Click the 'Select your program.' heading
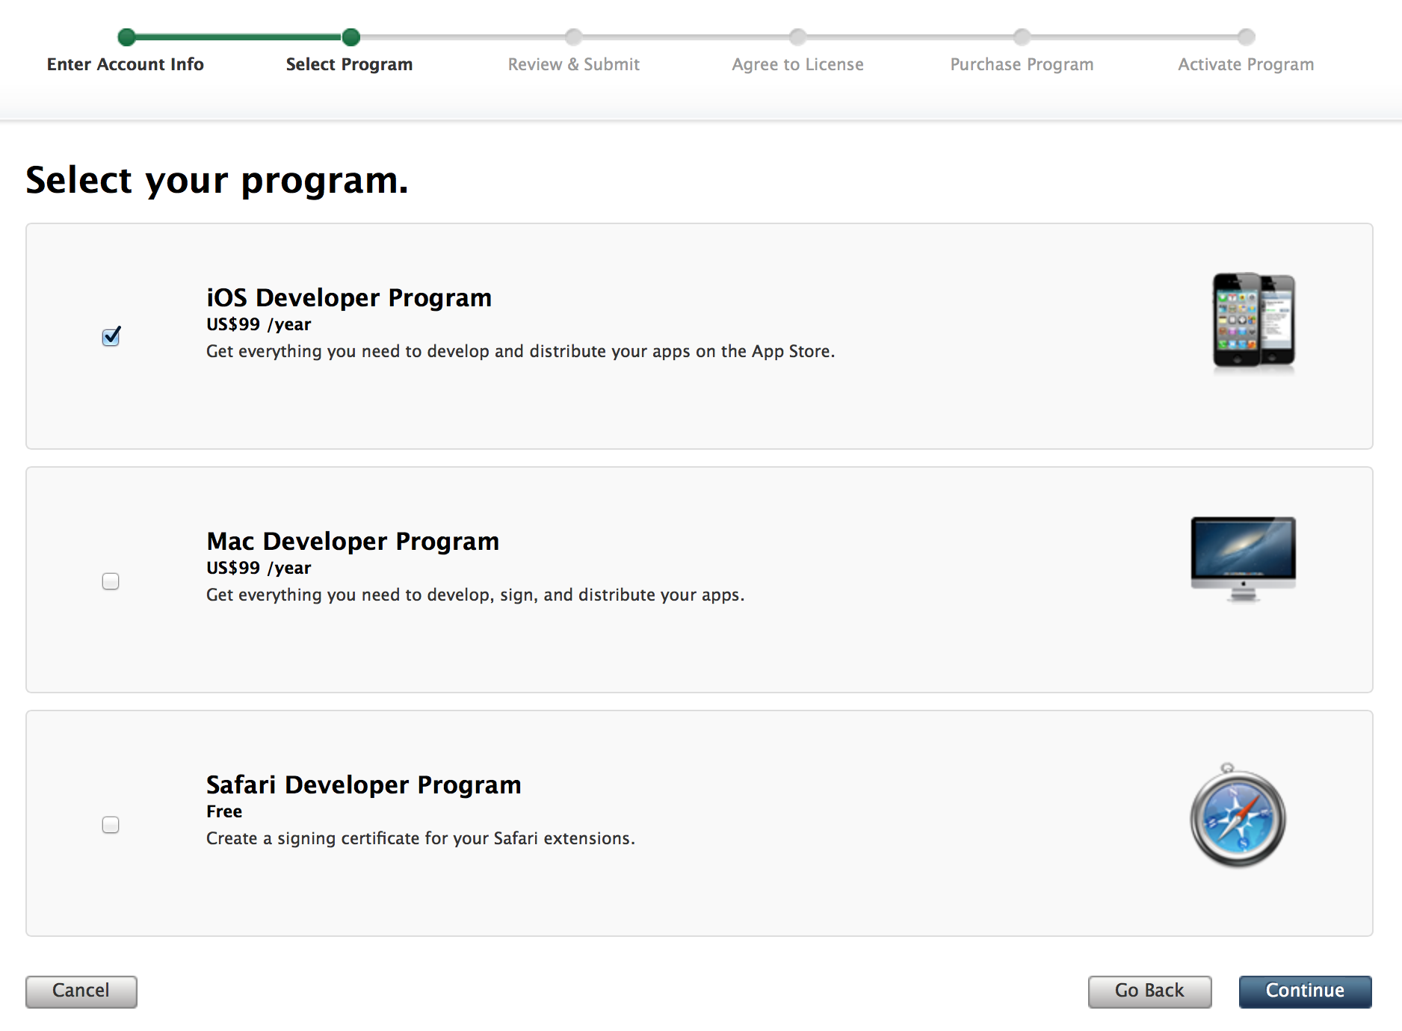Viewport: 1402px width, 1031px height. [x=217, y=180]
